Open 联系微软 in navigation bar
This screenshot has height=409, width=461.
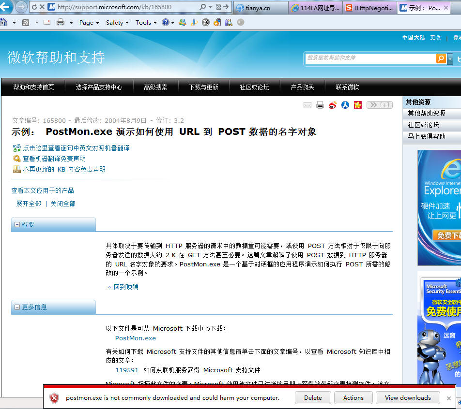click(x=348, y=87)
